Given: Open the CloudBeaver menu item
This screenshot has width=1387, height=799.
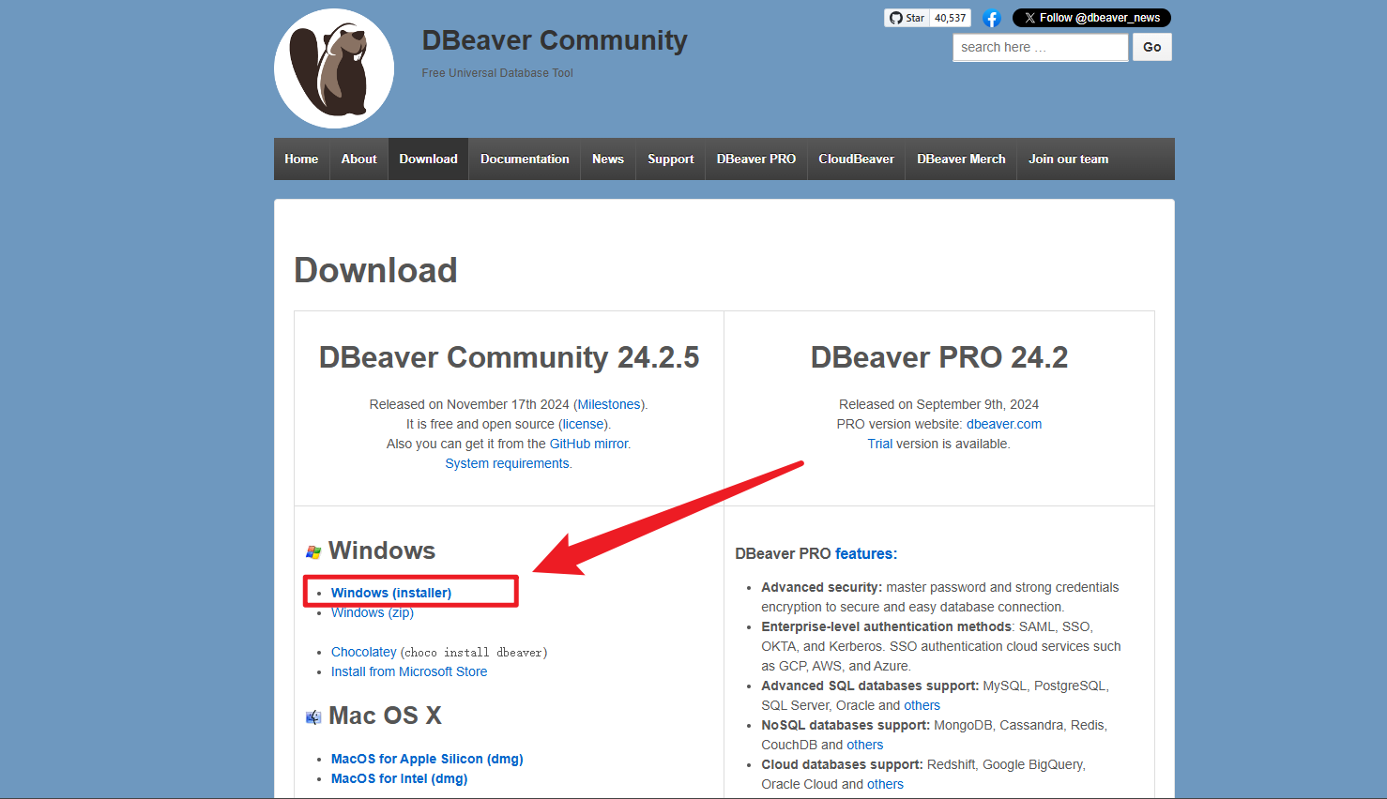Looking at the screenshot, I should (856, 158).
